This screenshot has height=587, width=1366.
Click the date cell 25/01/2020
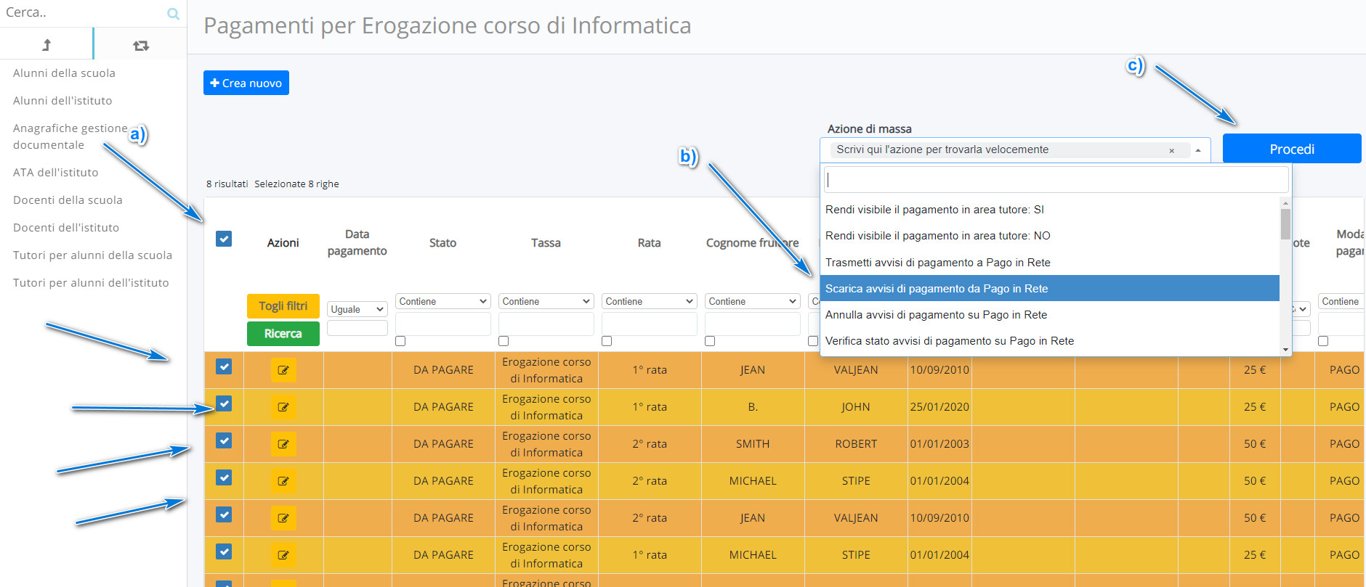(x=939, y=407)
